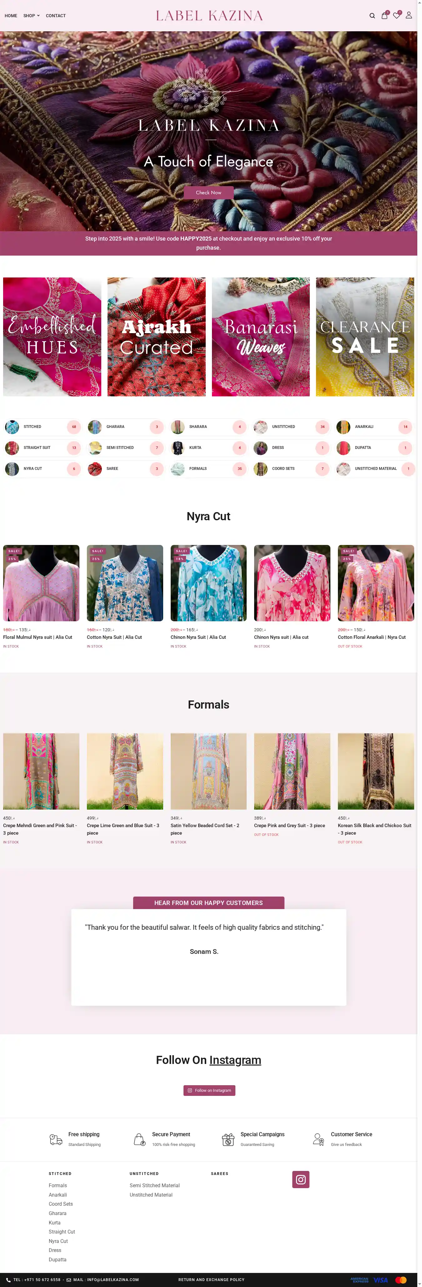This screenshot has width=422, height=1287.
Task: Click the Instagram square icon in footer
Action: click(x=301, y=1180)
